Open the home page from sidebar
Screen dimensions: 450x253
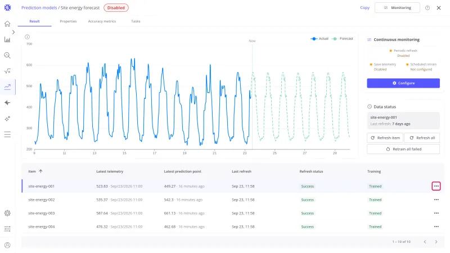point(7,24)
